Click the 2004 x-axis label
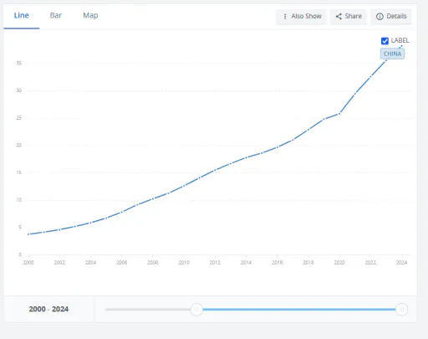This screenshot has height=339, width=428. point(90,262)
